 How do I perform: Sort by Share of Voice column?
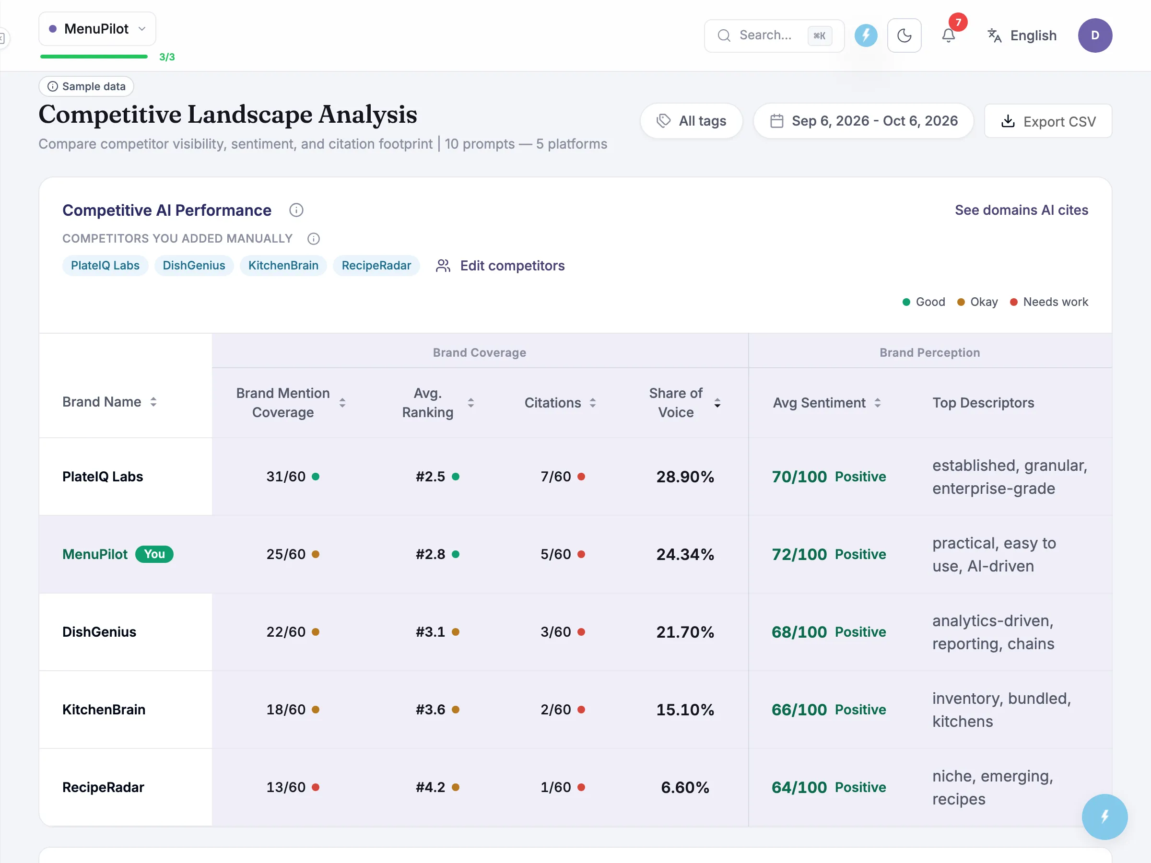point(684,403)
